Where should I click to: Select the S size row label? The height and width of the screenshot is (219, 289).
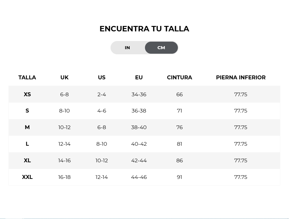[x=27, y=111]
